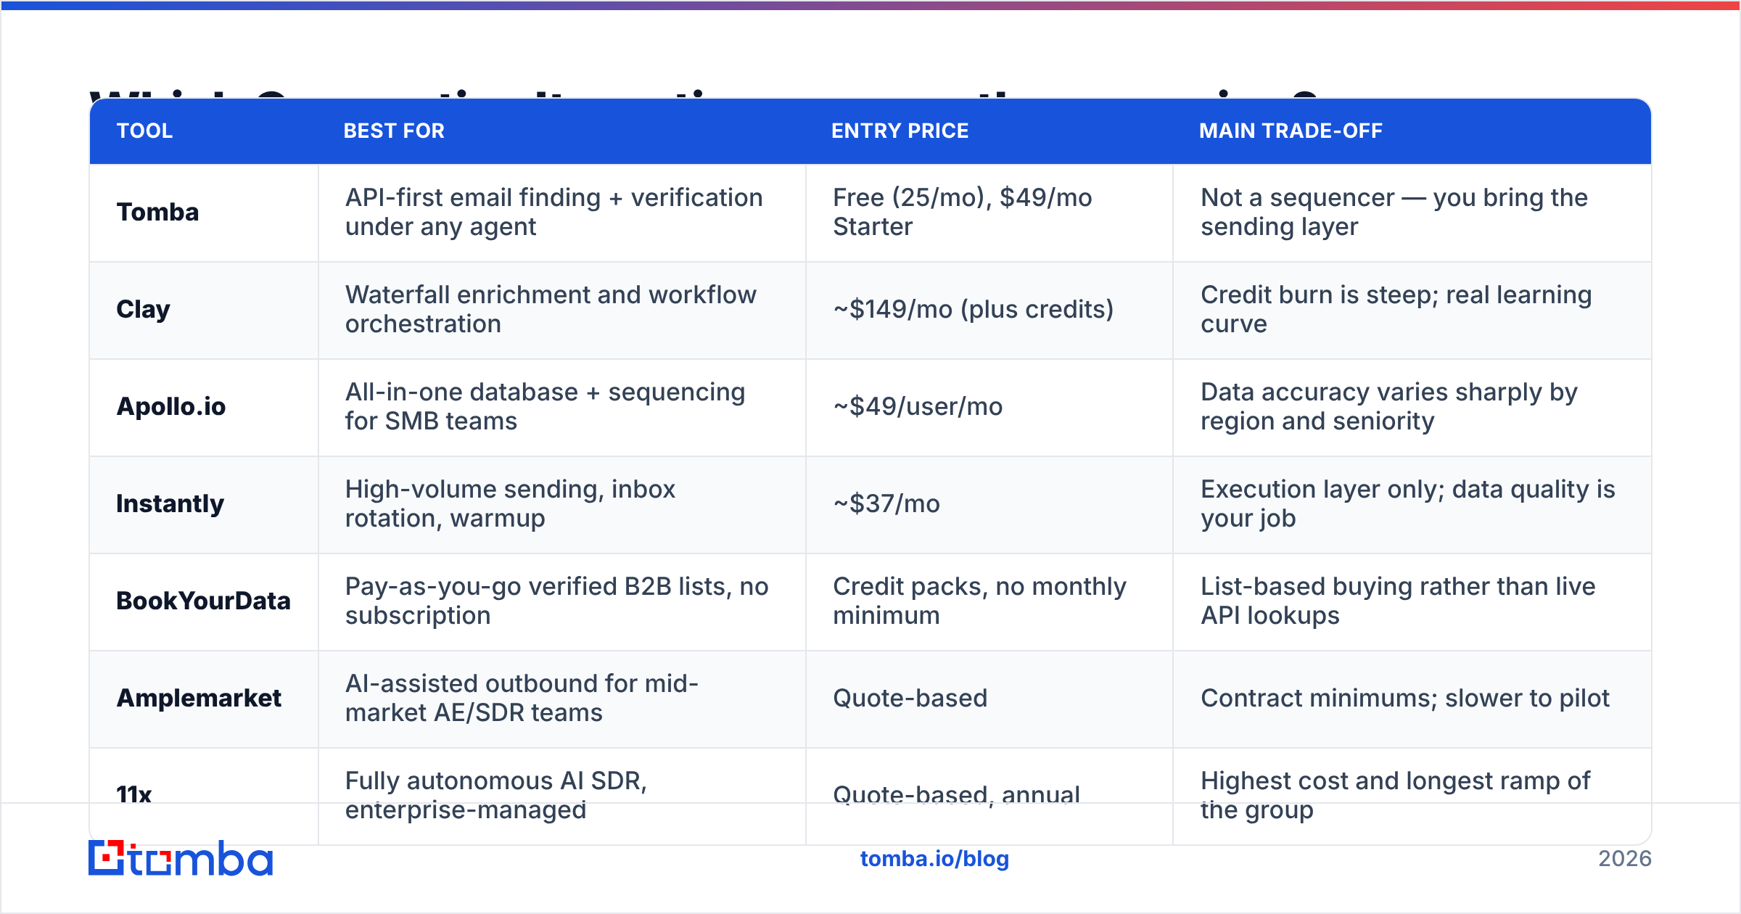Click 'API-first email finding + verification' cell

pos(562,213)
